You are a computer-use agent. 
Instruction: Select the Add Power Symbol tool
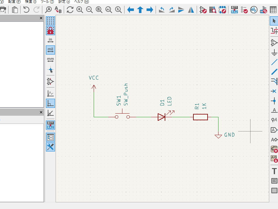pyautogui.click(x=274, y=53)
